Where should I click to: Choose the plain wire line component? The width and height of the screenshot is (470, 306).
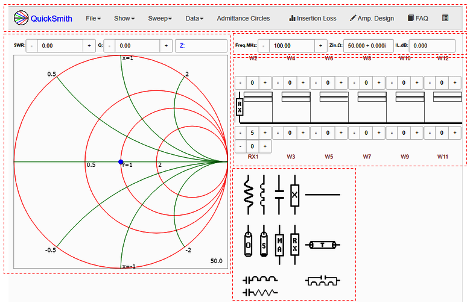[x=323, y=195]
